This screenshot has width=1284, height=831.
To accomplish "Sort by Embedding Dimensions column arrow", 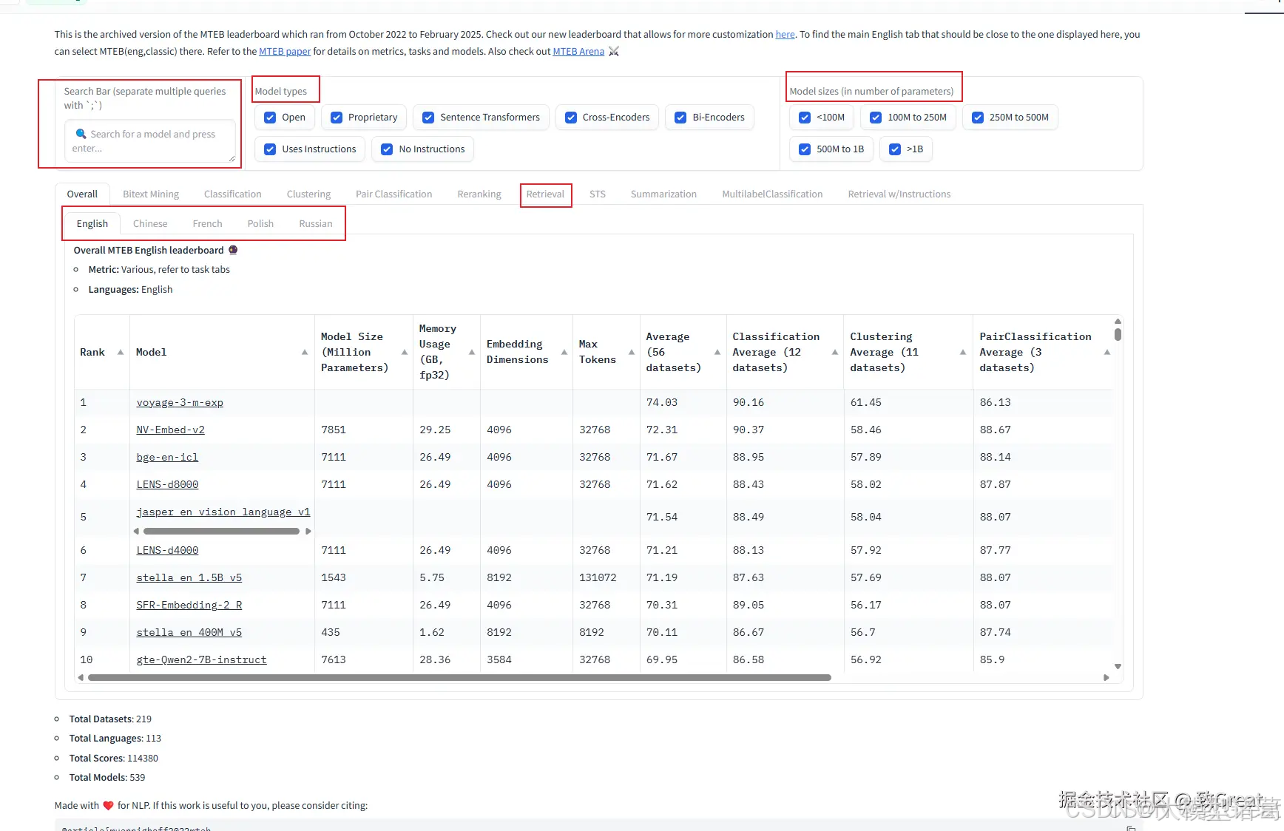I will point(564,352).
